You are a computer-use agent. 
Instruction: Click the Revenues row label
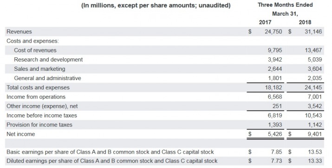point(19,31)
